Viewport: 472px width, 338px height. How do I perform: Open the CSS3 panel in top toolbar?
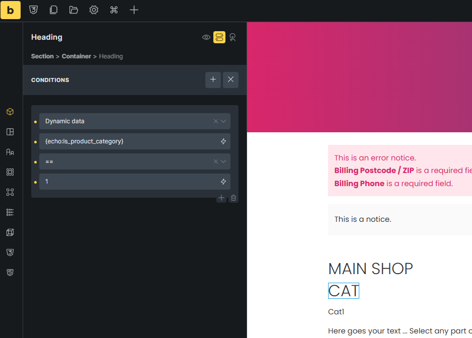pyautogui.click(x=33, y=10)
